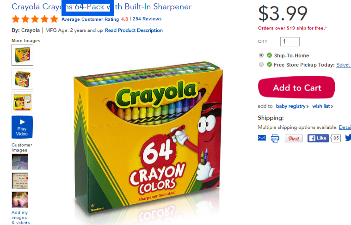Select the Free Store Pickup radio button
The height and width of the screenshot is (225, 351).
point(261,64)
